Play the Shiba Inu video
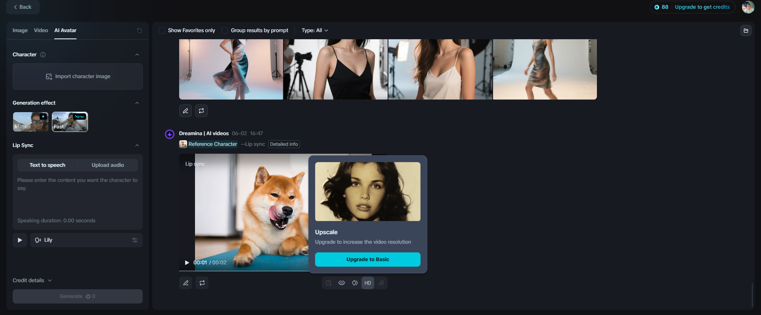The width and height of the screenshot is (761, 315). coord(187,263)
